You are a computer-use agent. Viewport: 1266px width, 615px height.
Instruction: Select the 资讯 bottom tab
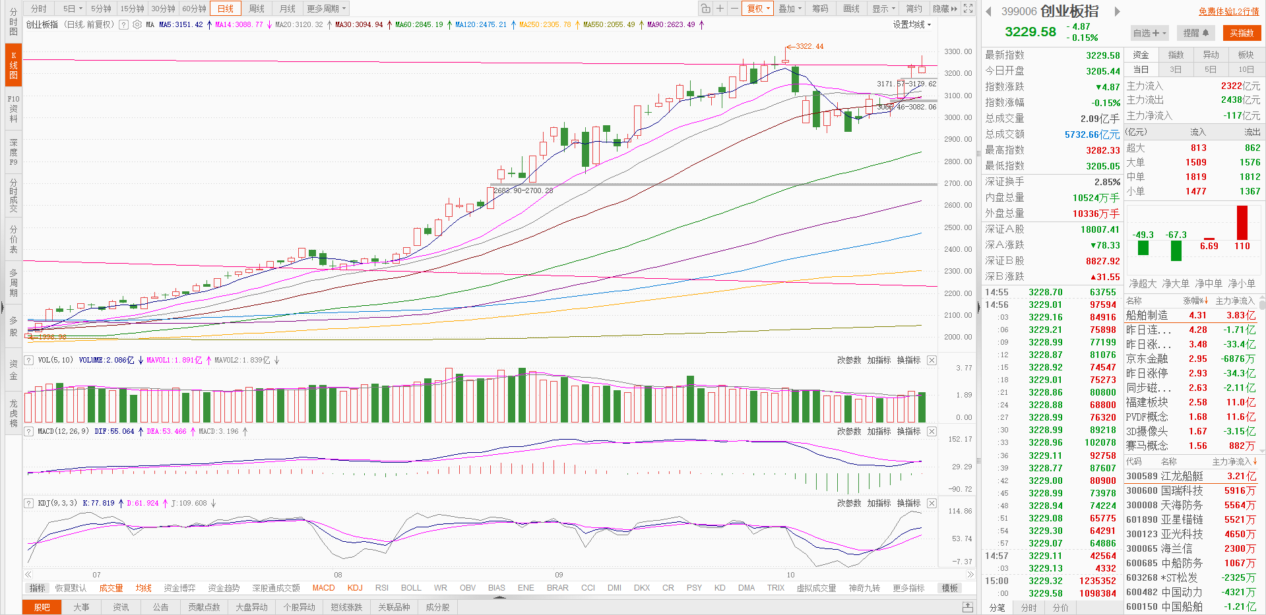pos(121,607)
